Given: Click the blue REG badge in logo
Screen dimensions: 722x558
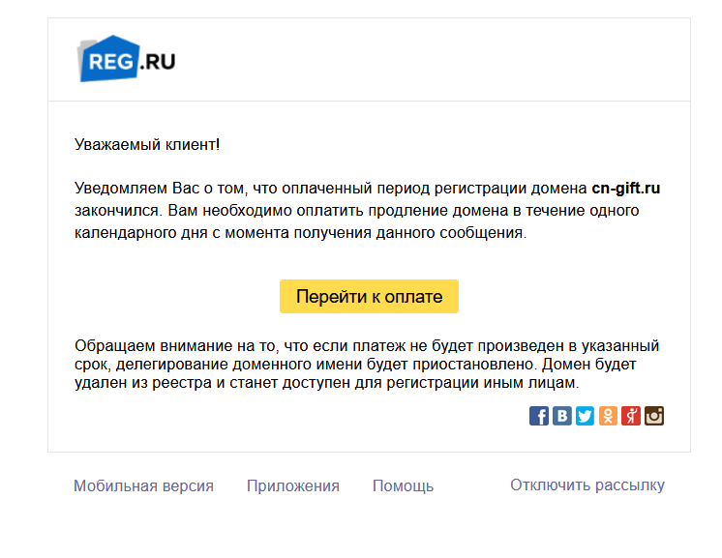Looking at the screenshot, I should click(x=107, y=61).
